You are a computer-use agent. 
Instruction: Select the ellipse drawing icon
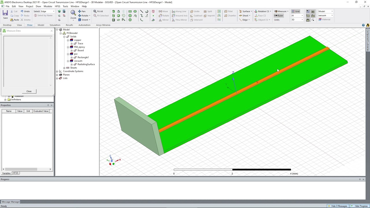click(135, 11)
